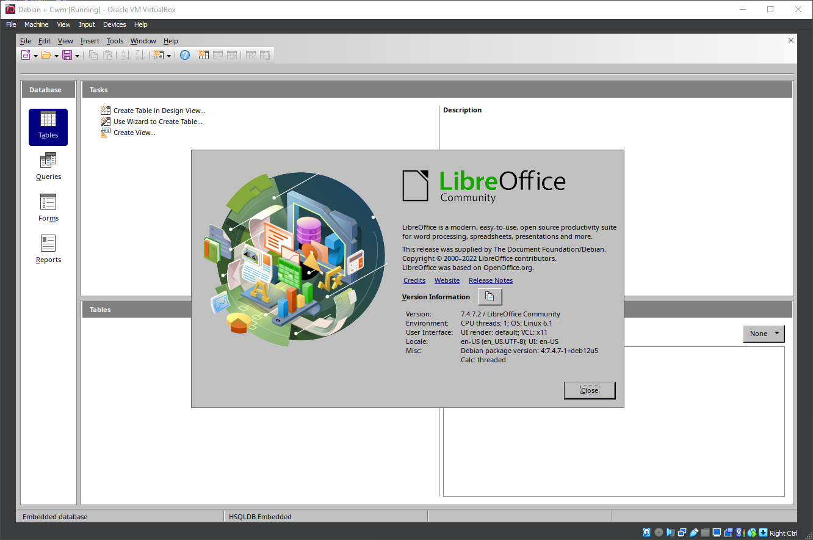Switch to the Forms section
Viewport: 813px width, 540px height.
pyautogui.click(x=48, y=208)
